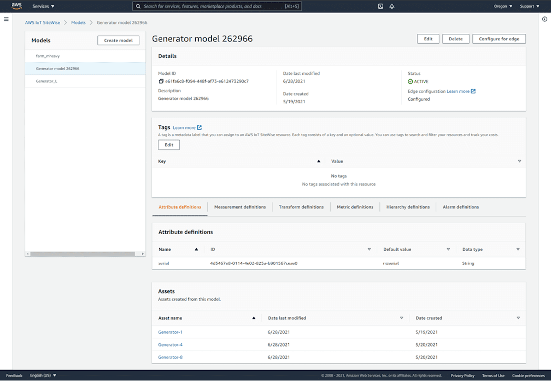Open Cookie preferences footer link
The width and height of the screenshot is (551, 381).
tap(528, 375)
